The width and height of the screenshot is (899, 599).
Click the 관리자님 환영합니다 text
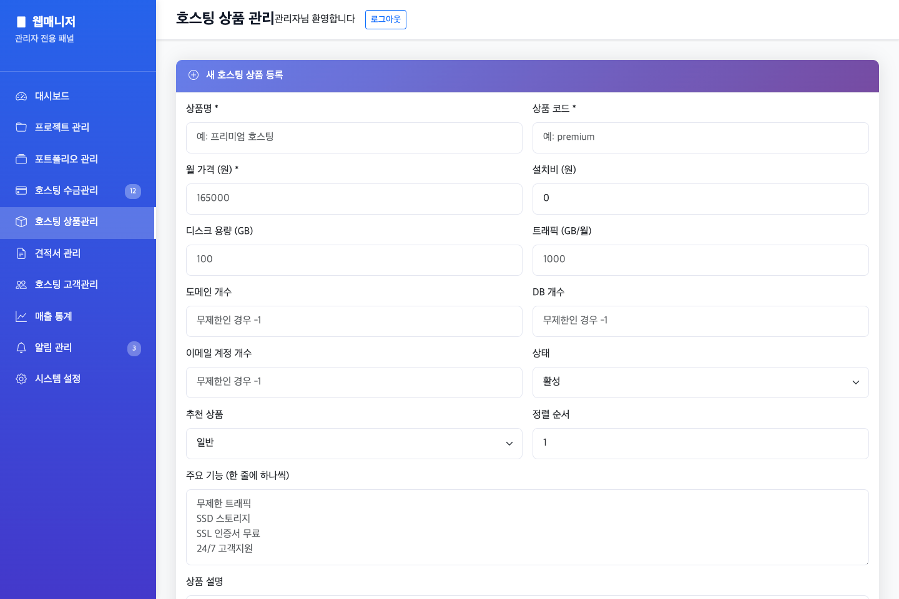tap(315, 19)
